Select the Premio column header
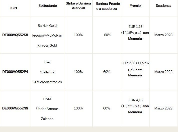The height and width of the screenshot is (132, 178). click(135, 6)
